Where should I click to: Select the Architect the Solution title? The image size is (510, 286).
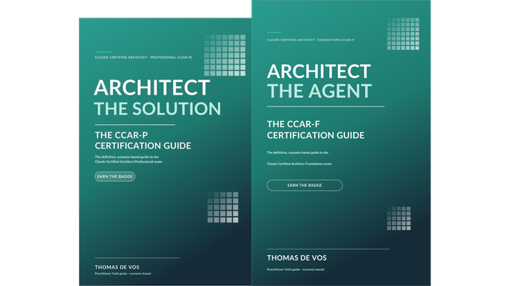point(158,98)
